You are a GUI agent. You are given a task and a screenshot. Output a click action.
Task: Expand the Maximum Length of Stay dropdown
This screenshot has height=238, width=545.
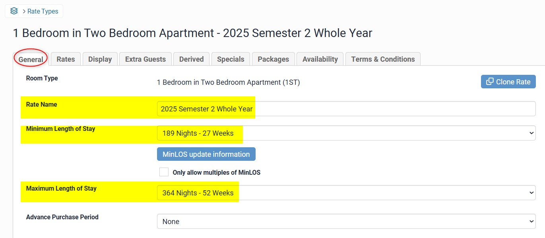point(346,193)
